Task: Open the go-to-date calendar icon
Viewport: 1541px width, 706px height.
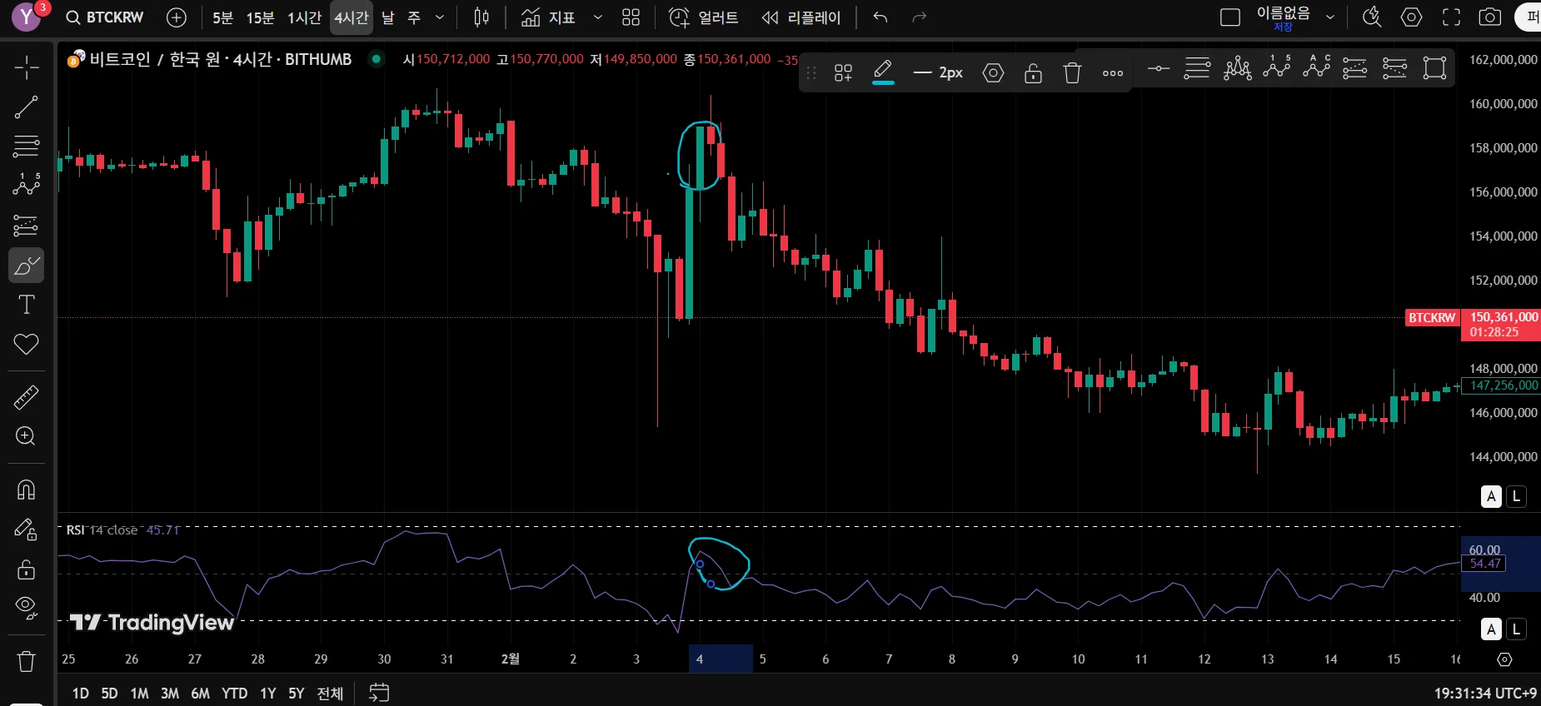Action: (x=379, y=693)
